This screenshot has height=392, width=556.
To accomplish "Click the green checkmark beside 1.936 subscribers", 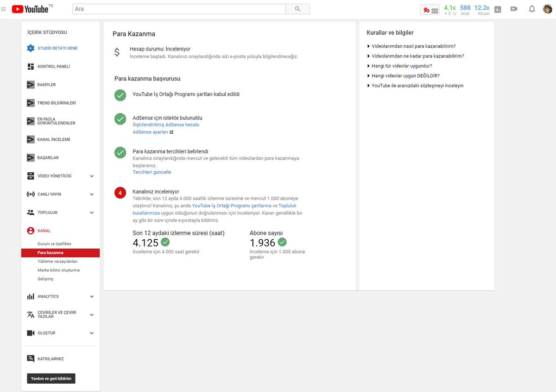I will click(282, 242).
